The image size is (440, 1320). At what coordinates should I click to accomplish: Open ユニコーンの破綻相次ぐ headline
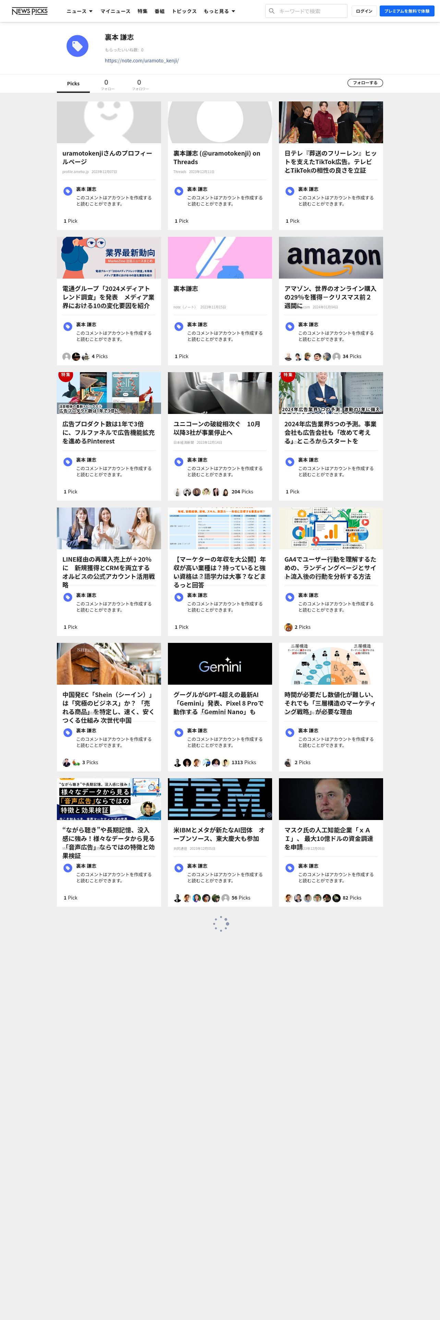(x=217, y=428)
